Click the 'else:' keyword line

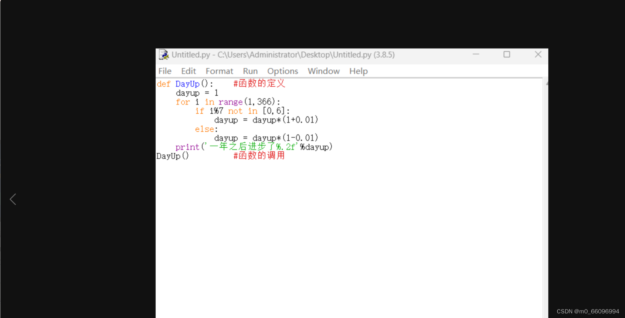(x=206, y=129)
